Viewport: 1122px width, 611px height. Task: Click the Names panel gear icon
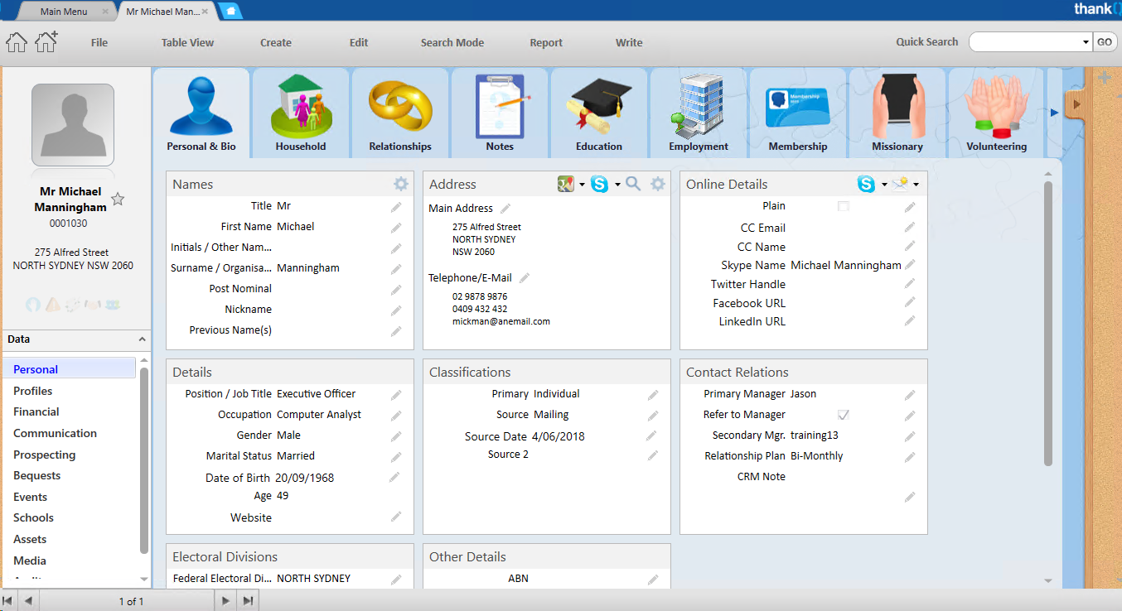tap(401, 184)
